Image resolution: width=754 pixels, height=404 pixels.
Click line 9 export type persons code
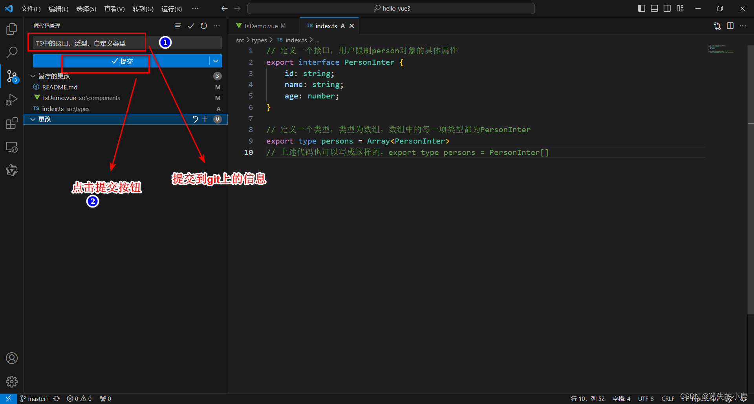(x=358, y=141)
